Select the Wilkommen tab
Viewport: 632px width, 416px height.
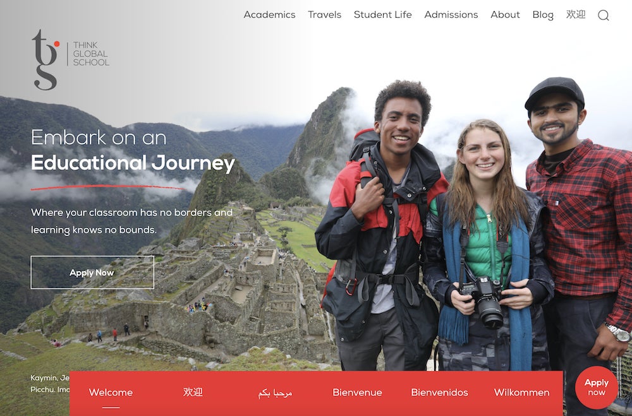[x=521, y=393]
